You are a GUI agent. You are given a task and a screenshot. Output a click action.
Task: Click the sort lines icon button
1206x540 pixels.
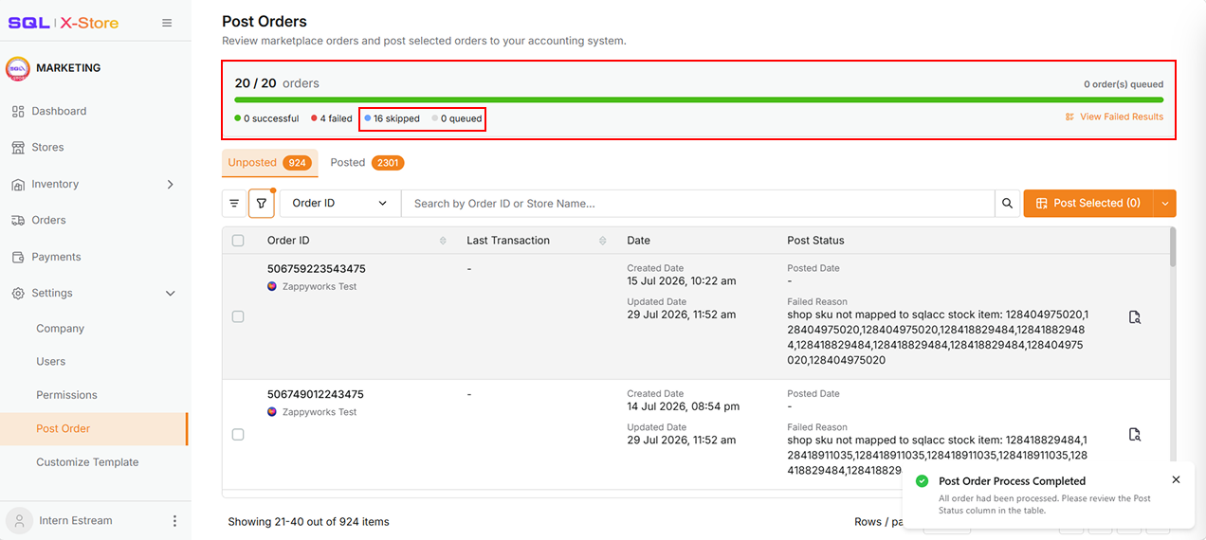pyautogui.click(x=234, y=203)
